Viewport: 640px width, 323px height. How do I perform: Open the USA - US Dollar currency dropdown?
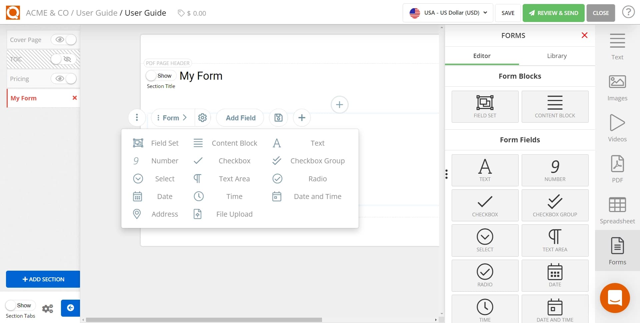pyautogui.click(x=447, y=13)
